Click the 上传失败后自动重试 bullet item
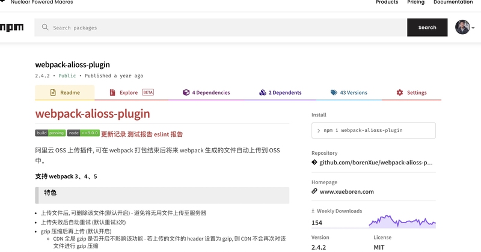Screen dimensions: 481x252 tap(83, 222)
